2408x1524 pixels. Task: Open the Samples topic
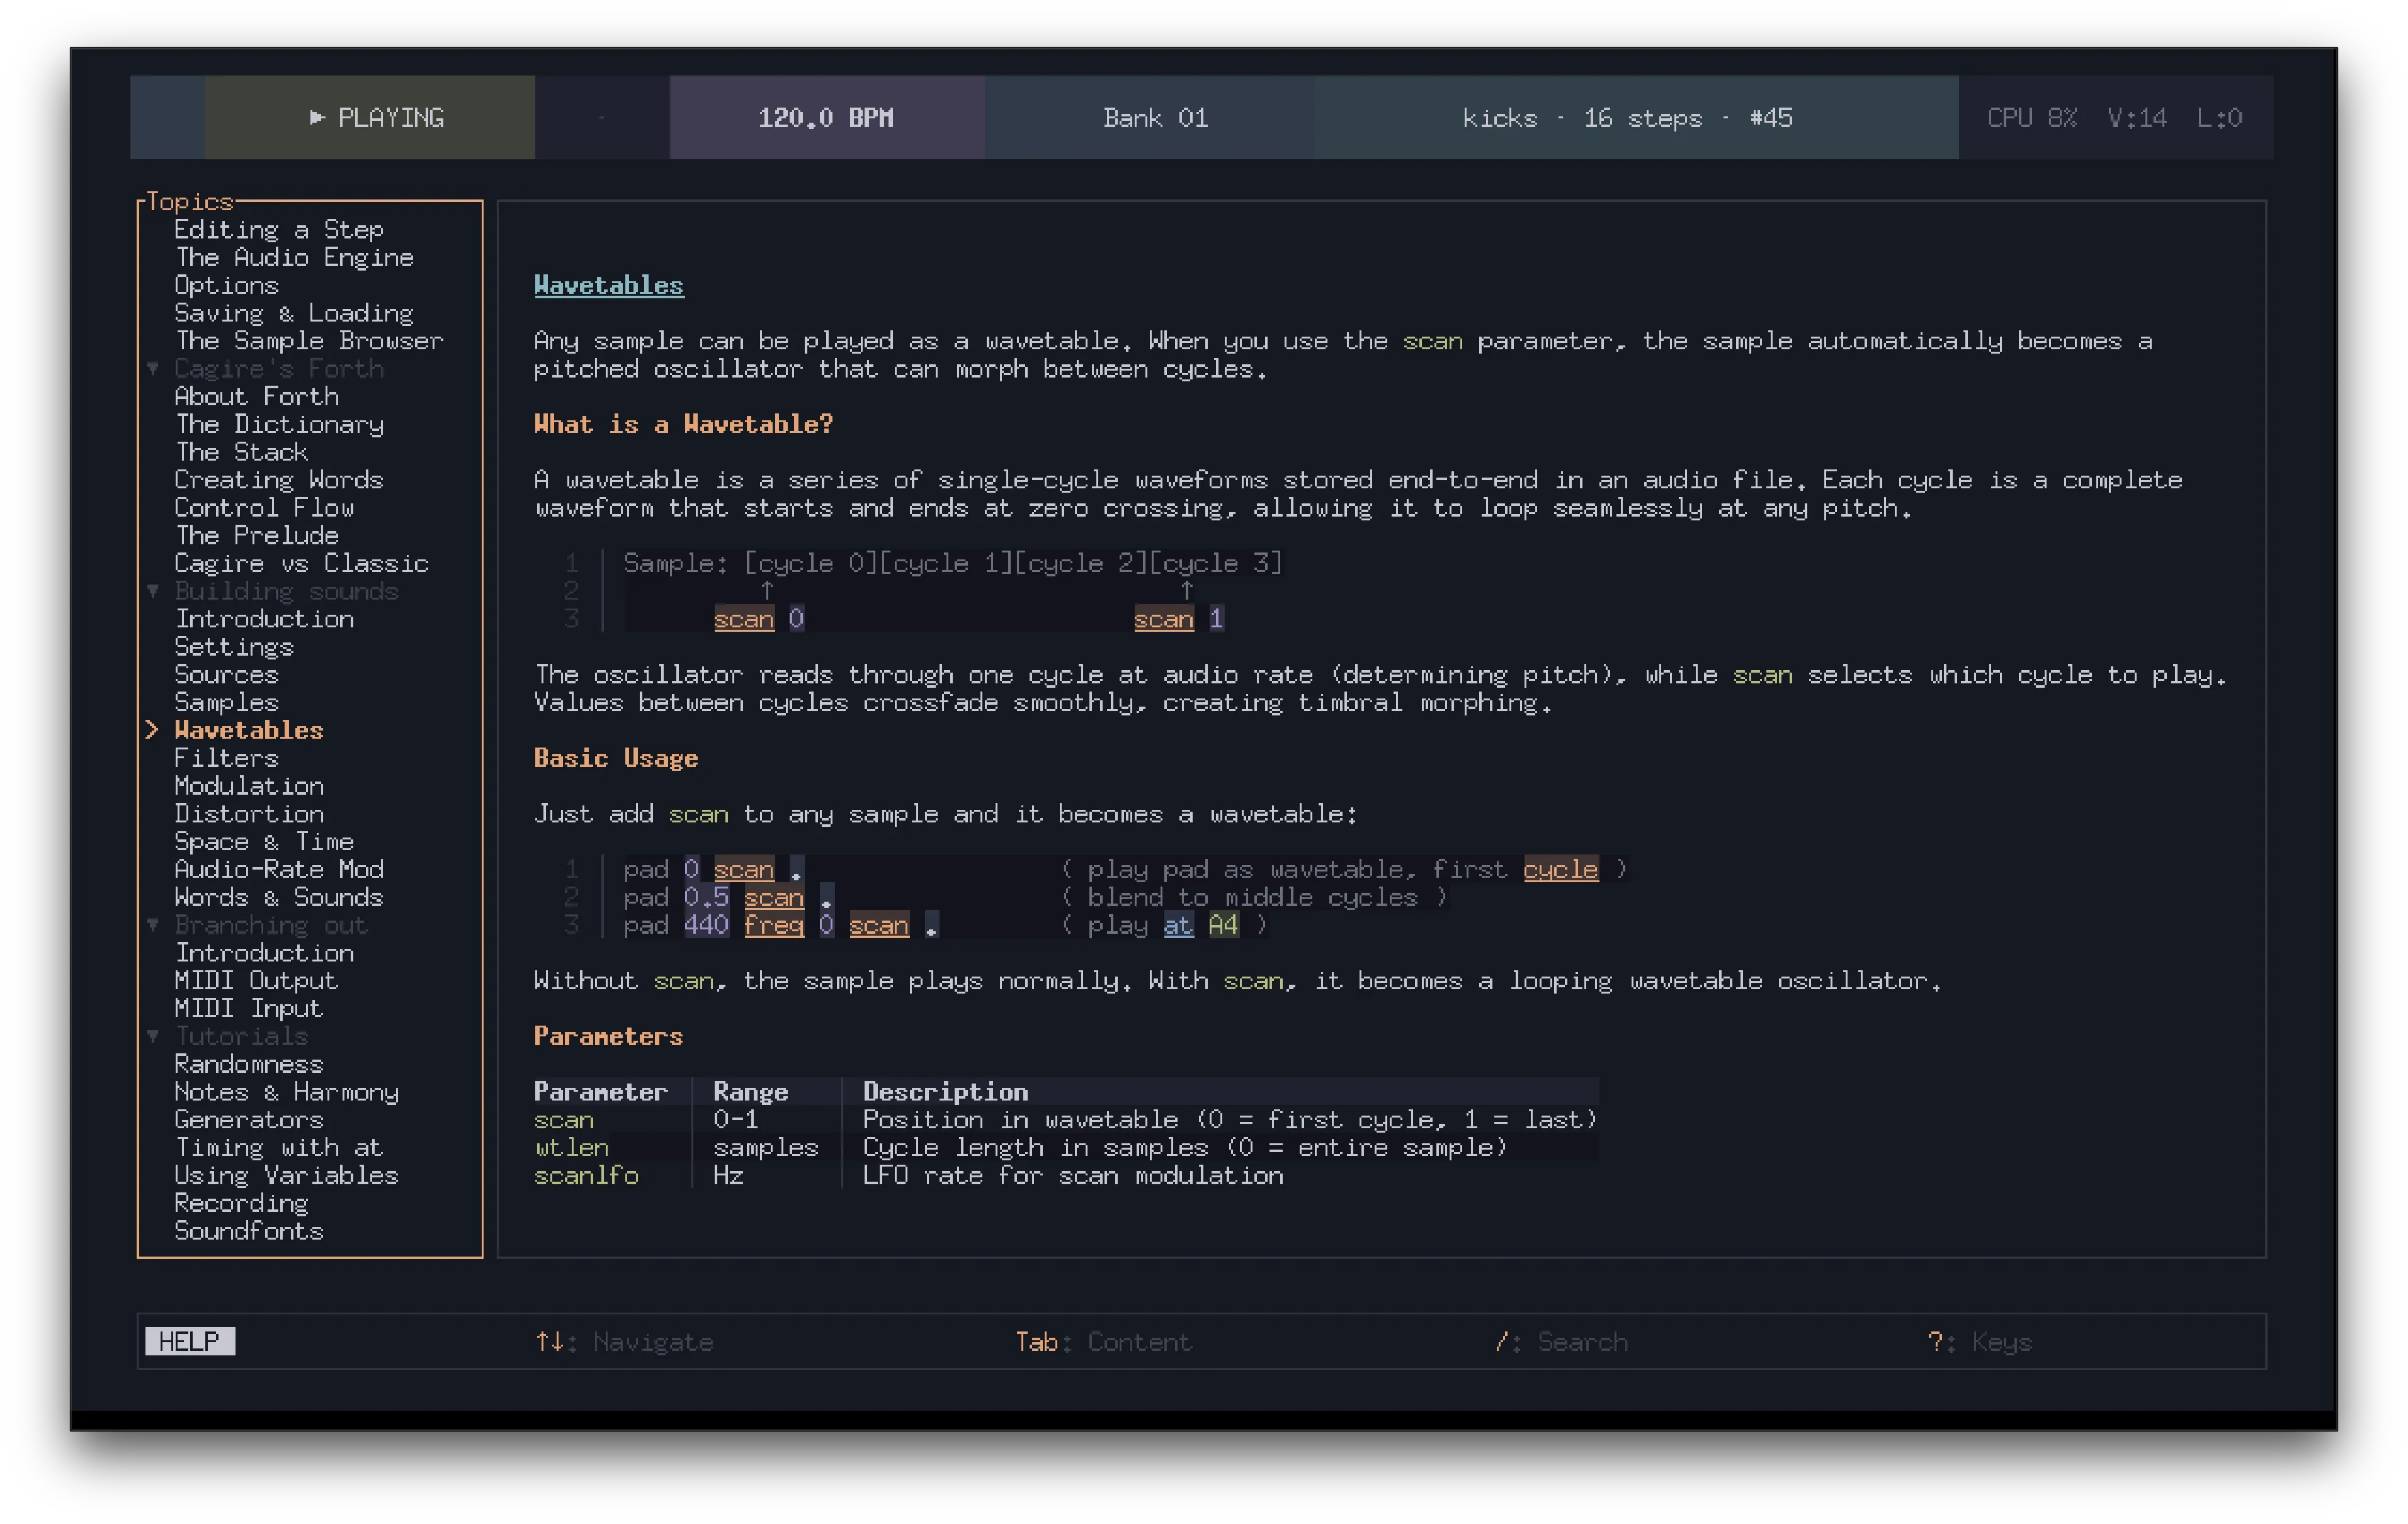(226, 702)
